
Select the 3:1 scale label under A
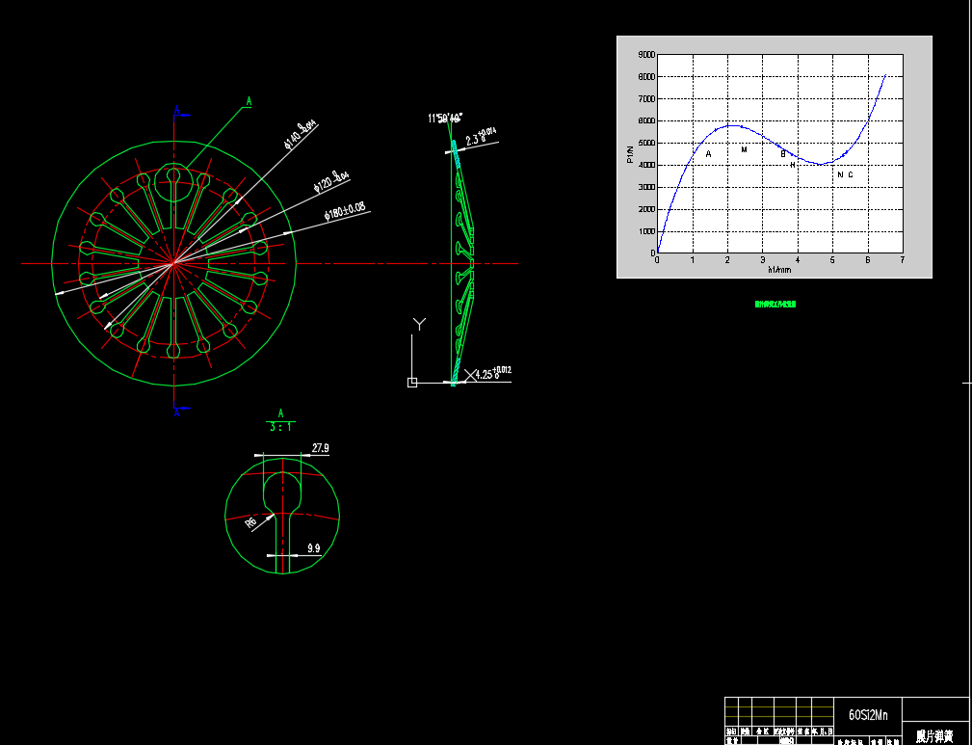[281, 426]
